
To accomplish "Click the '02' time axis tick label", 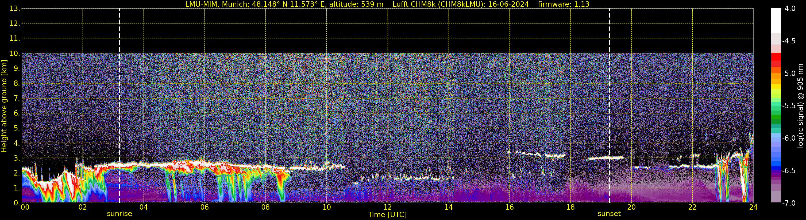I will pos(83,207).
